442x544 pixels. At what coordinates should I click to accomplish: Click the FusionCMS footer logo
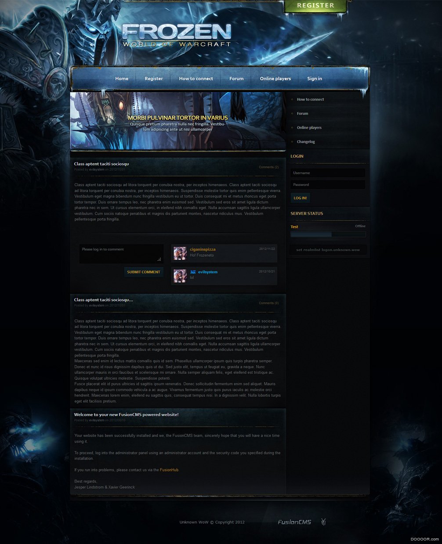click(294, 522)
